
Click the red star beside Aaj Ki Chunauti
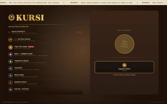tap(9, 32)
